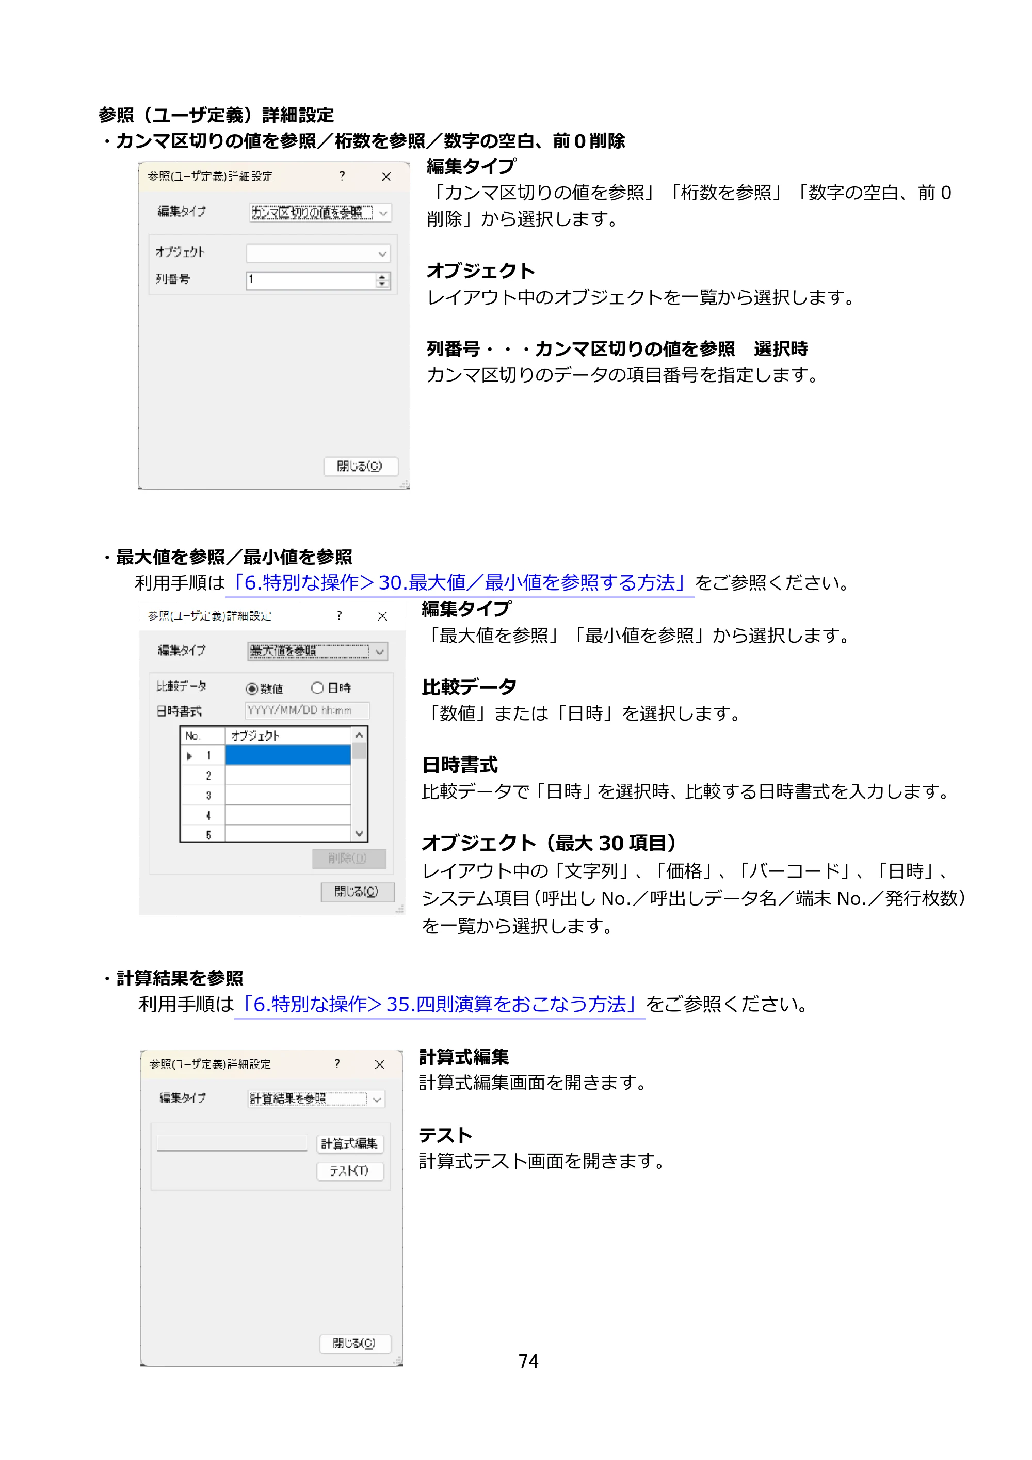Click the 列番号 input field containing 1
This screenshot has width=1032, height=1460.
311,280
